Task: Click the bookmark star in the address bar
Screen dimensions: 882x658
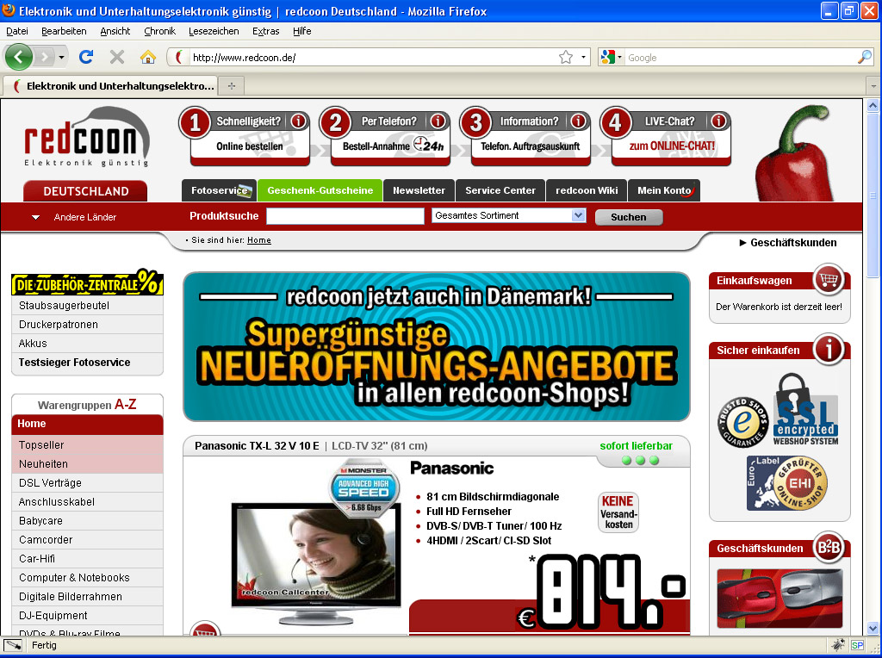Action: pyautogui.click(x=565, y=57)
